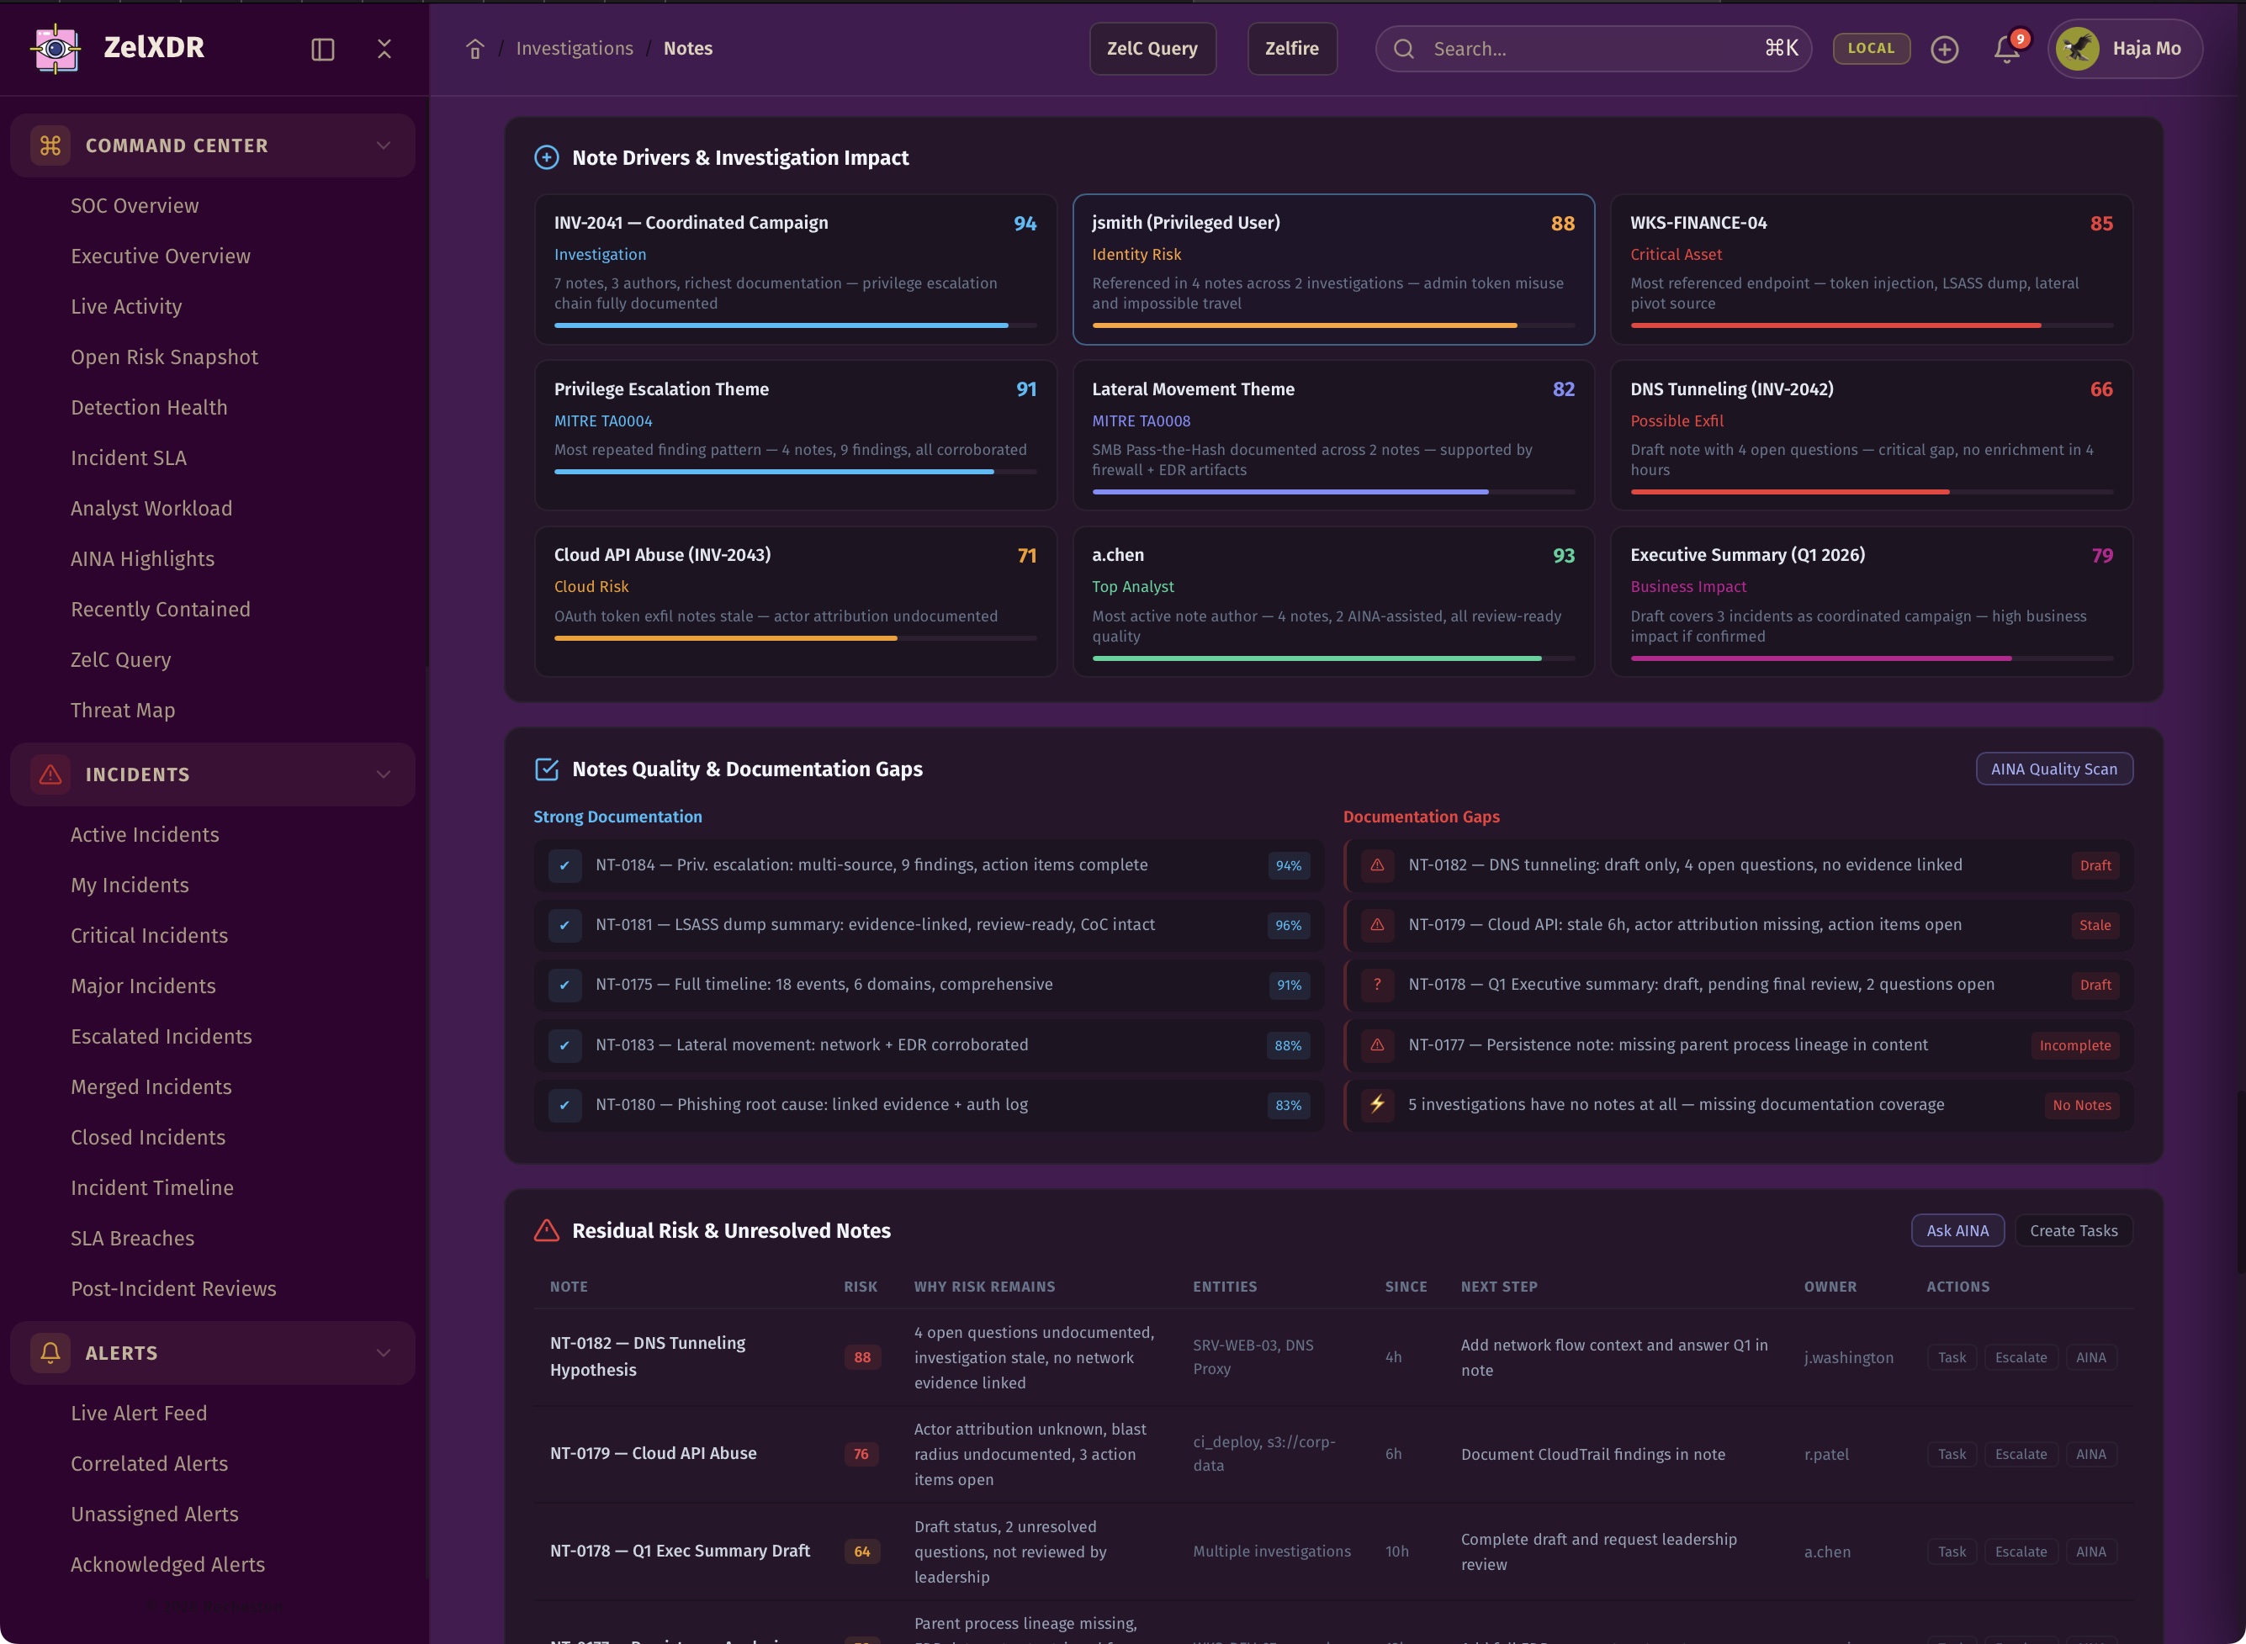
Task: Click the circled plus icon in header
Action: click(1944, 49)
